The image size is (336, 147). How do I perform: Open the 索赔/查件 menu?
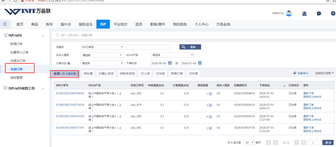157,24
